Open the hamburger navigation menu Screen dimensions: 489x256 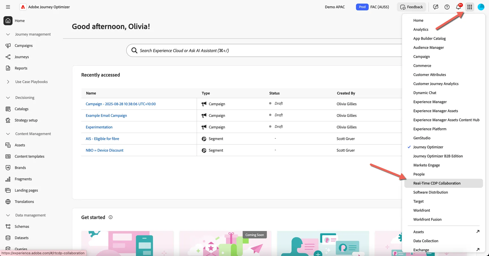[8, 7]
